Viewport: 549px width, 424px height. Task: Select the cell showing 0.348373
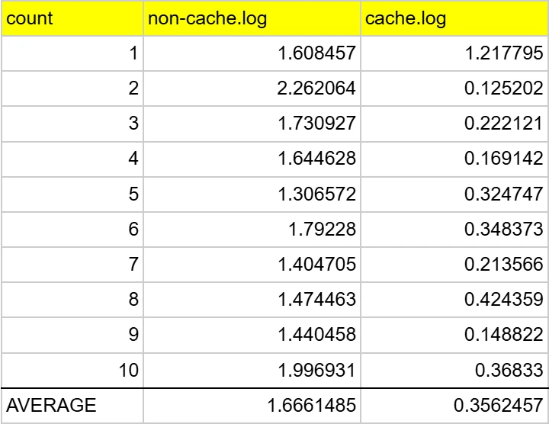454,230
